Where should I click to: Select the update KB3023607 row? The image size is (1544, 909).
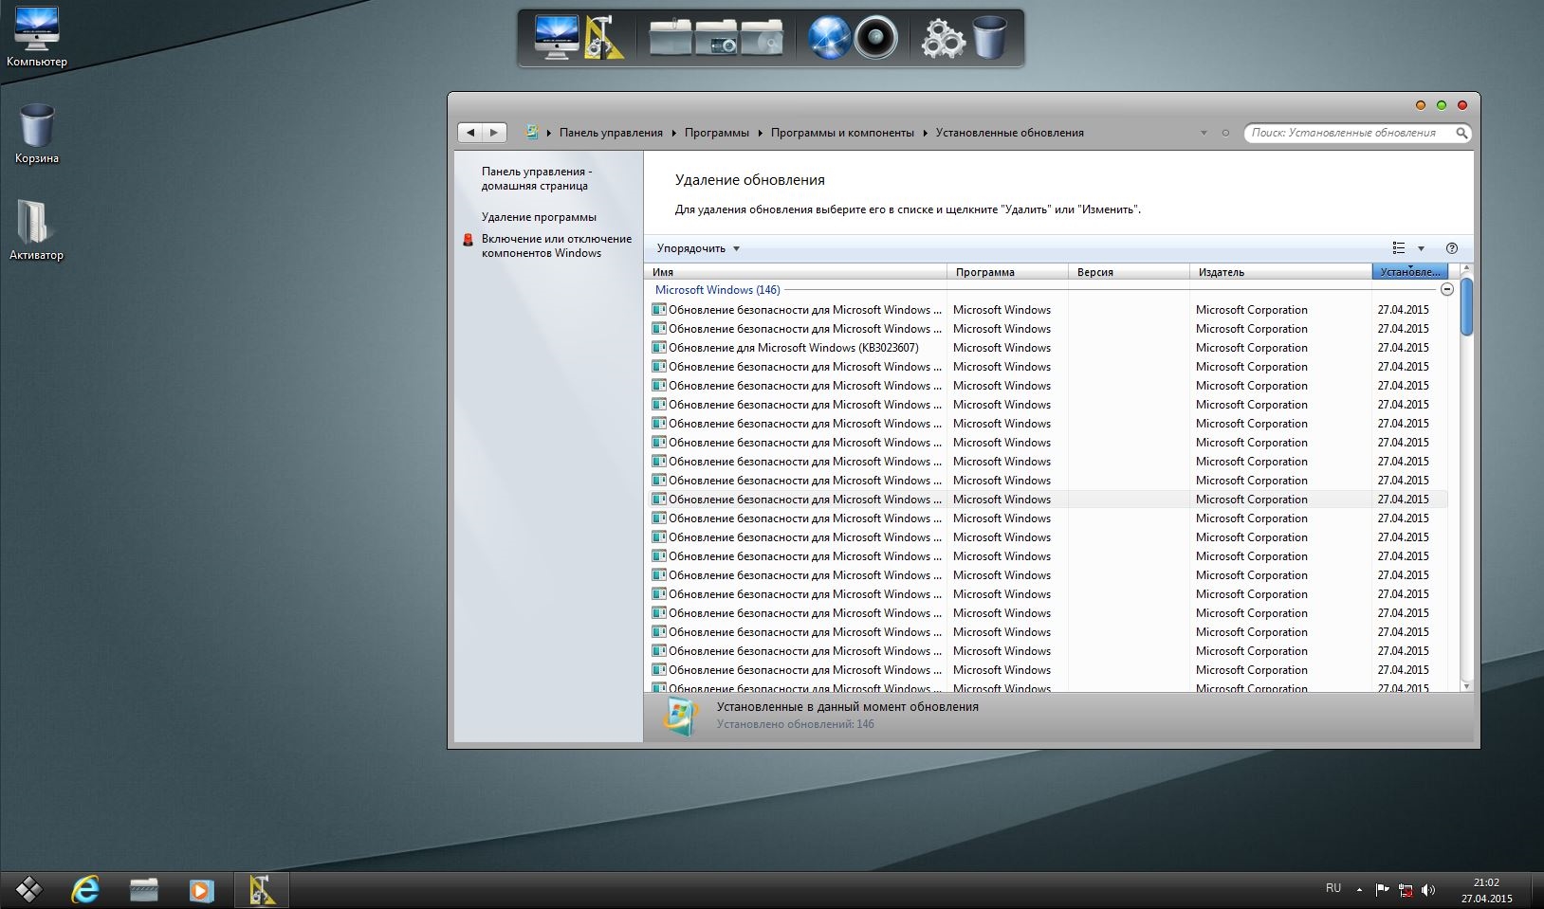coord(1047,348)
